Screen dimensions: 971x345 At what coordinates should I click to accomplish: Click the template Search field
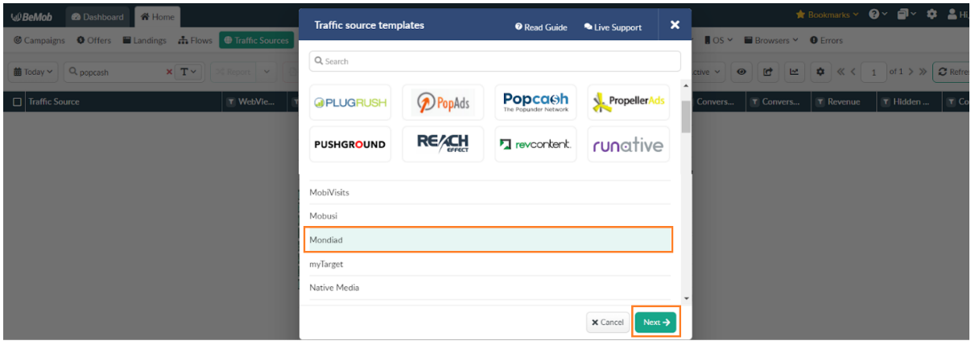pos(494,61)
